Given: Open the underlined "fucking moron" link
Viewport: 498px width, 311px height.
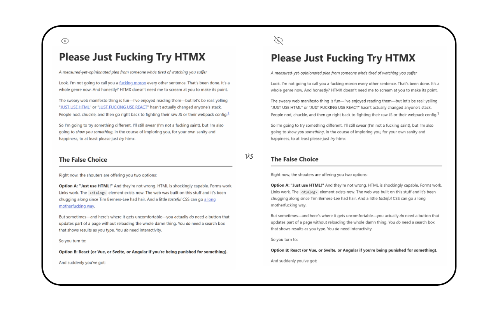Looking at the screenshot, I should coord(133,83).
